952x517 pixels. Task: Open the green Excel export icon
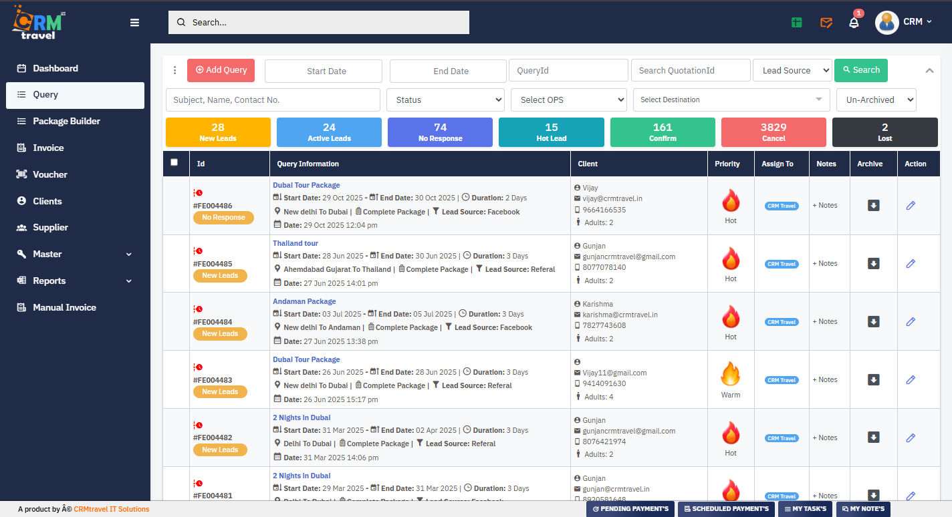click(796, 22)
